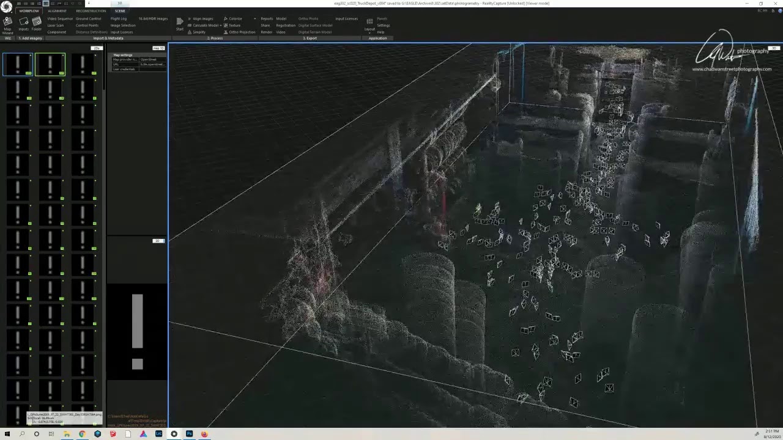The height and width of the screenshot is (440, 783).
Task: Click the Laser Scan import button
Action: click(x=56, y=26)
